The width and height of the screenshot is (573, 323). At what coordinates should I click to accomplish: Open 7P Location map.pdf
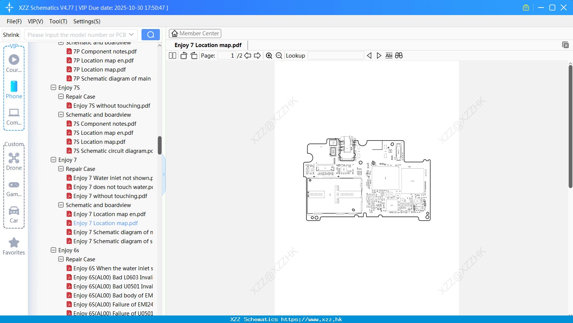[100, 69]
